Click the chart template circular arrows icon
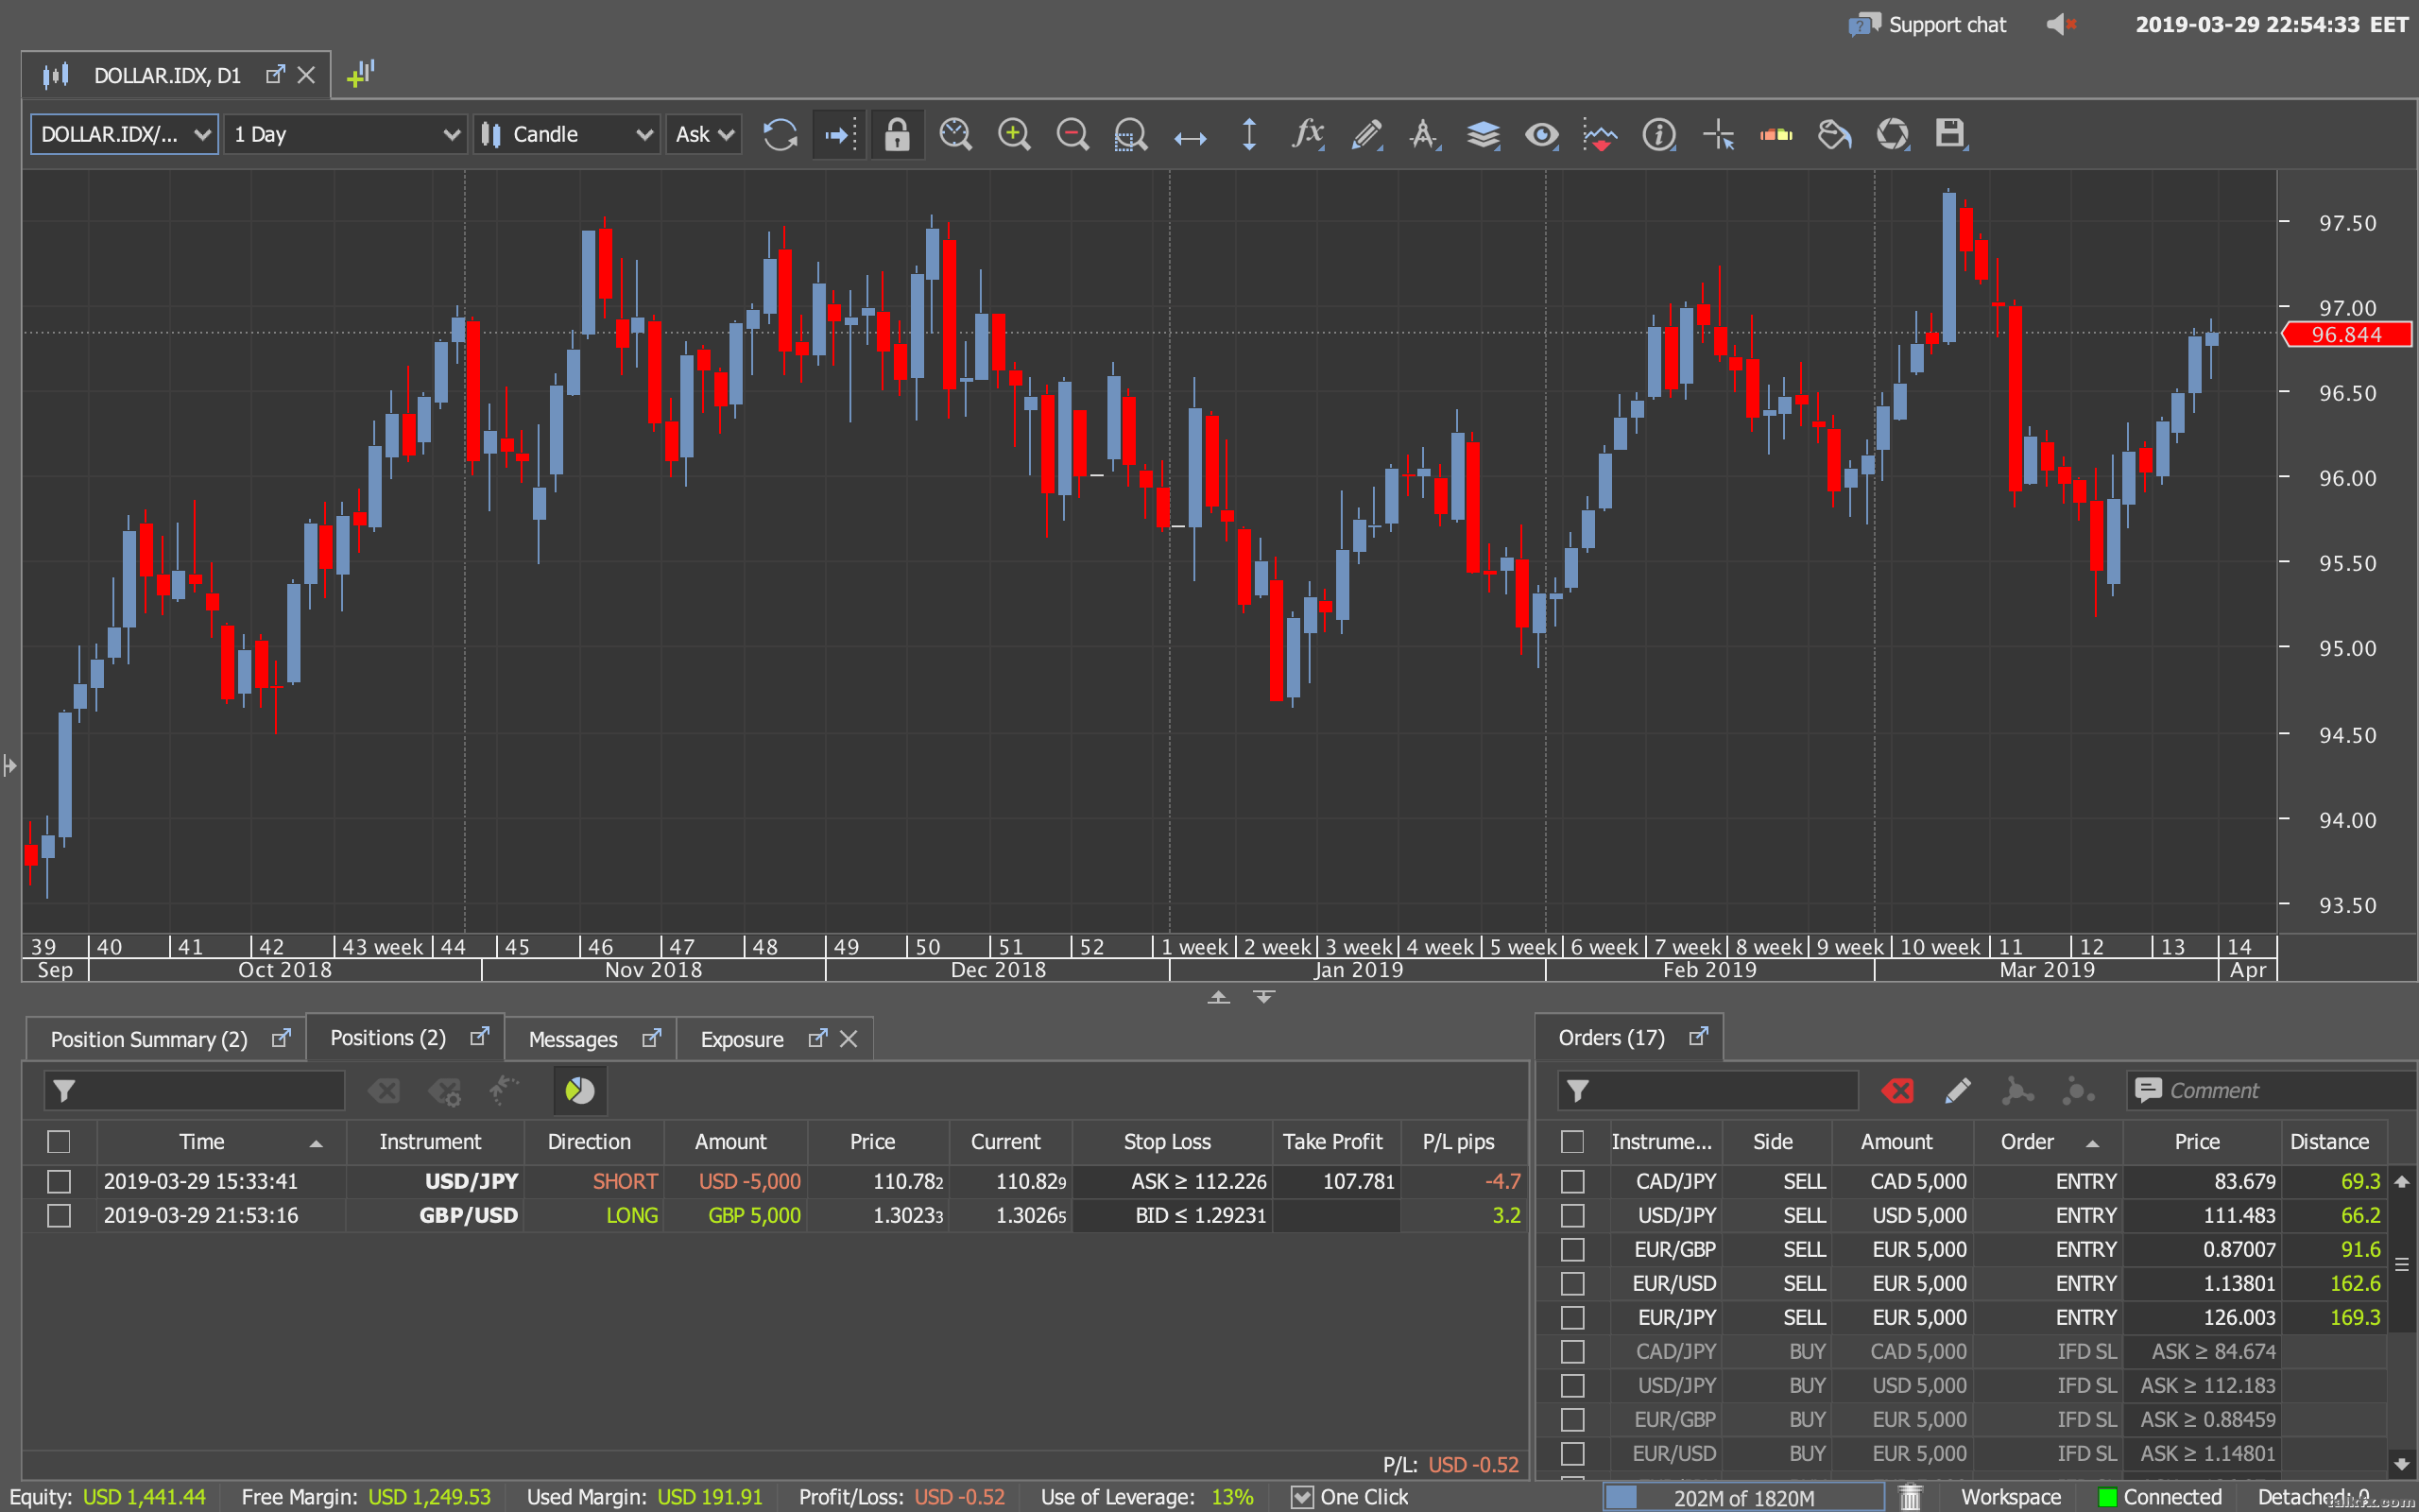 tap(1893, 134)
